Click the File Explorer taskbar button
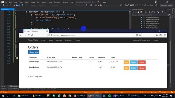175x98 pixels. (23, 96)
